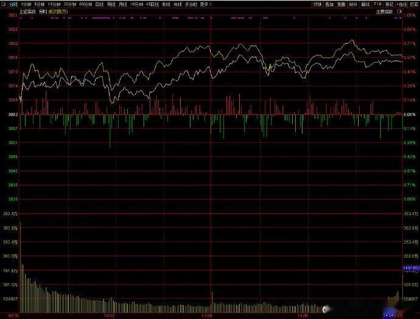Click the 353.4万 volume scale label on left
This screenshot has width=420, height=319.
click(10, 214)
